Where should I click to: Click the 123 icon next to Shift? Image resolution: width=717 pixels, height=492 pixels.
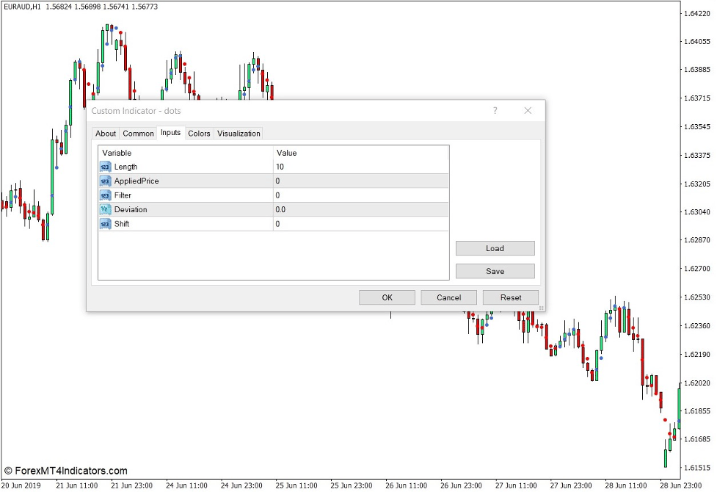pyautogui.click(x=104, y=224)
